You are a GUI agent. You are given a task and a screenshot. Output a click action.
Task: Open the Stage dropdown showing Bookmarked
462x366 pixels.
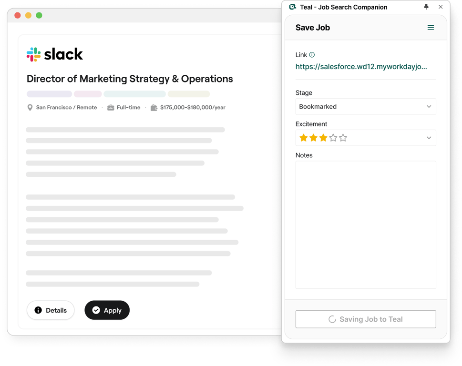(366, 107)
